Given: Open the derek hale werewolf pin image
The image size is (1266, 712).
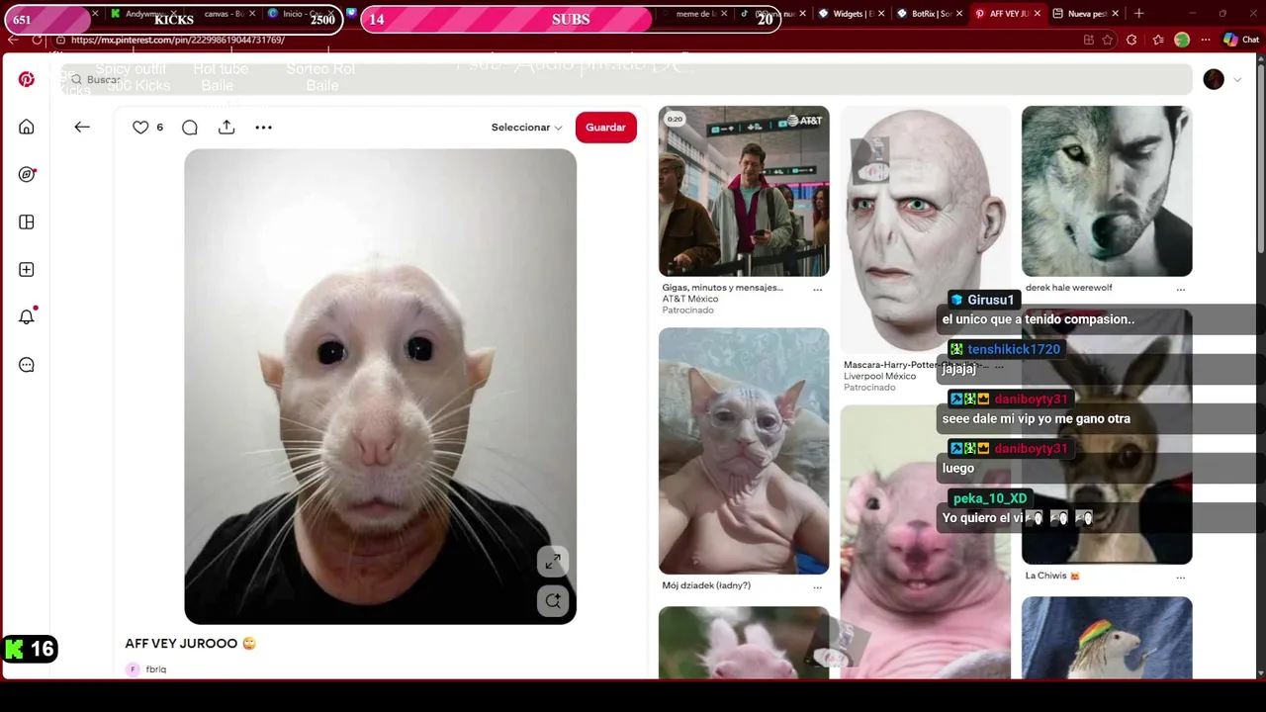Looking at the screenshot, I should point(1107,191).
